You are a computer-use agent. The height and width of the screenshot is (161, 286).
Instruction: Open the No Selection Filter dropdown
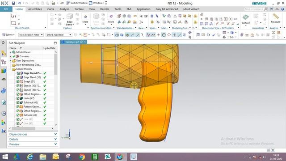(x=31, y=35)
